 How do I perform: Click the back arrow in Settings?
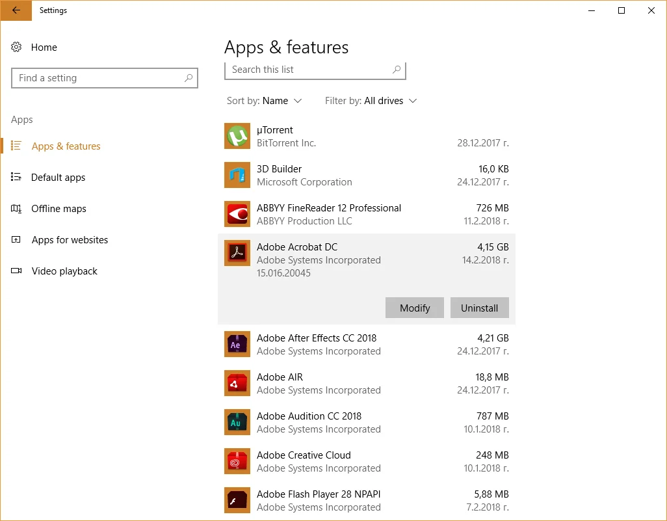tap(16, 10)
